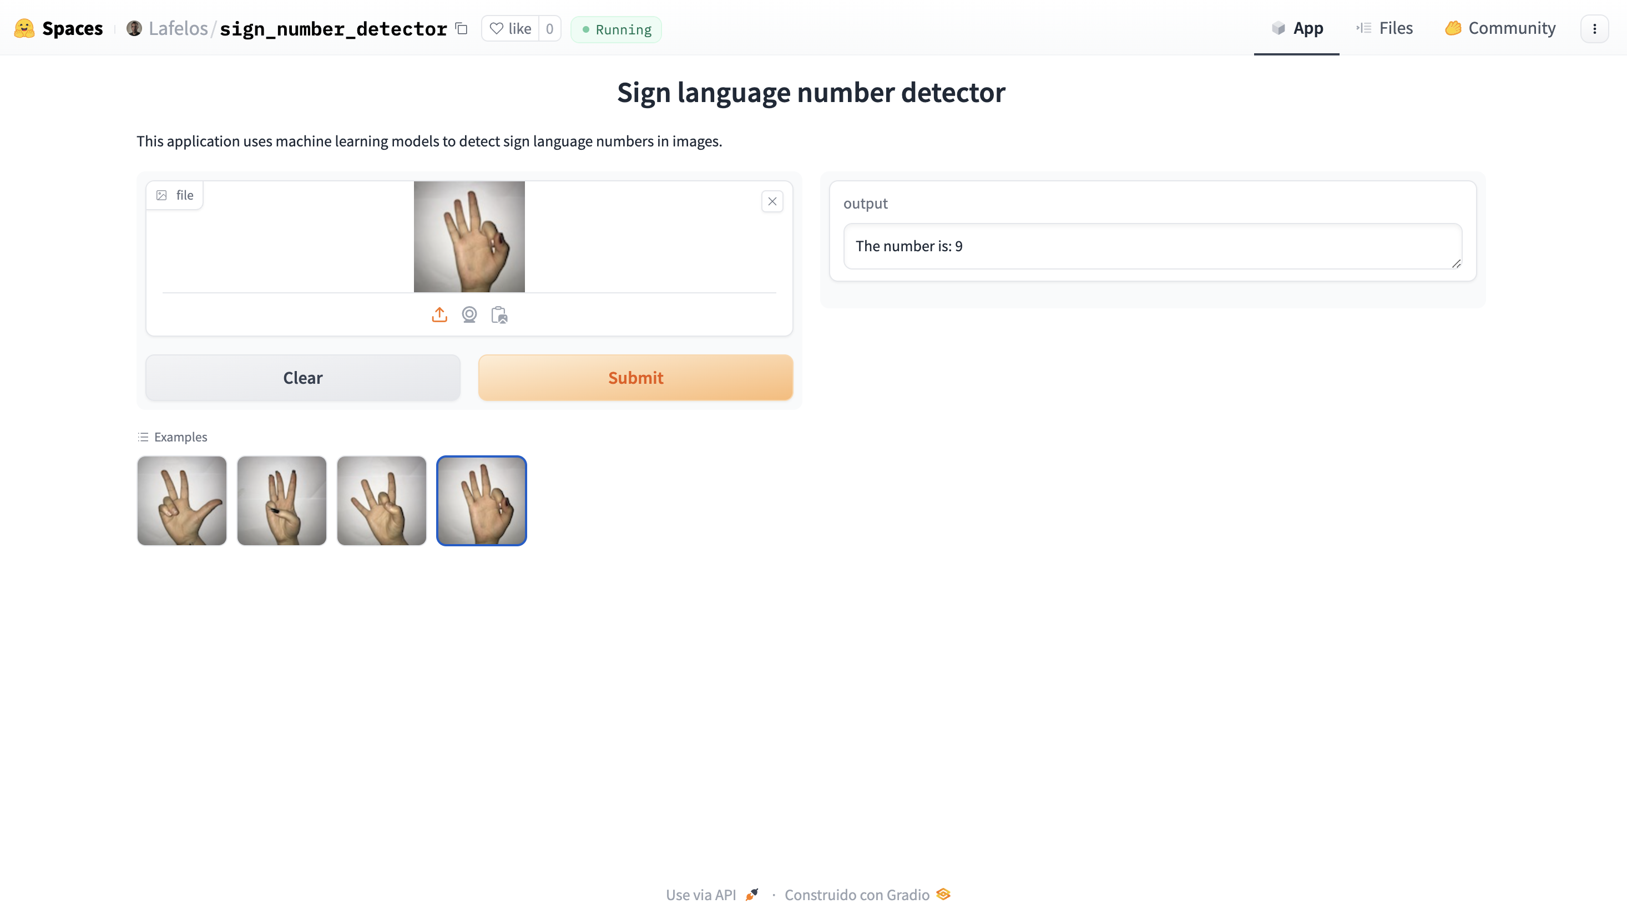Click the file label image icon
This screenshot has width=1627, height=924.
click(162, 195)
